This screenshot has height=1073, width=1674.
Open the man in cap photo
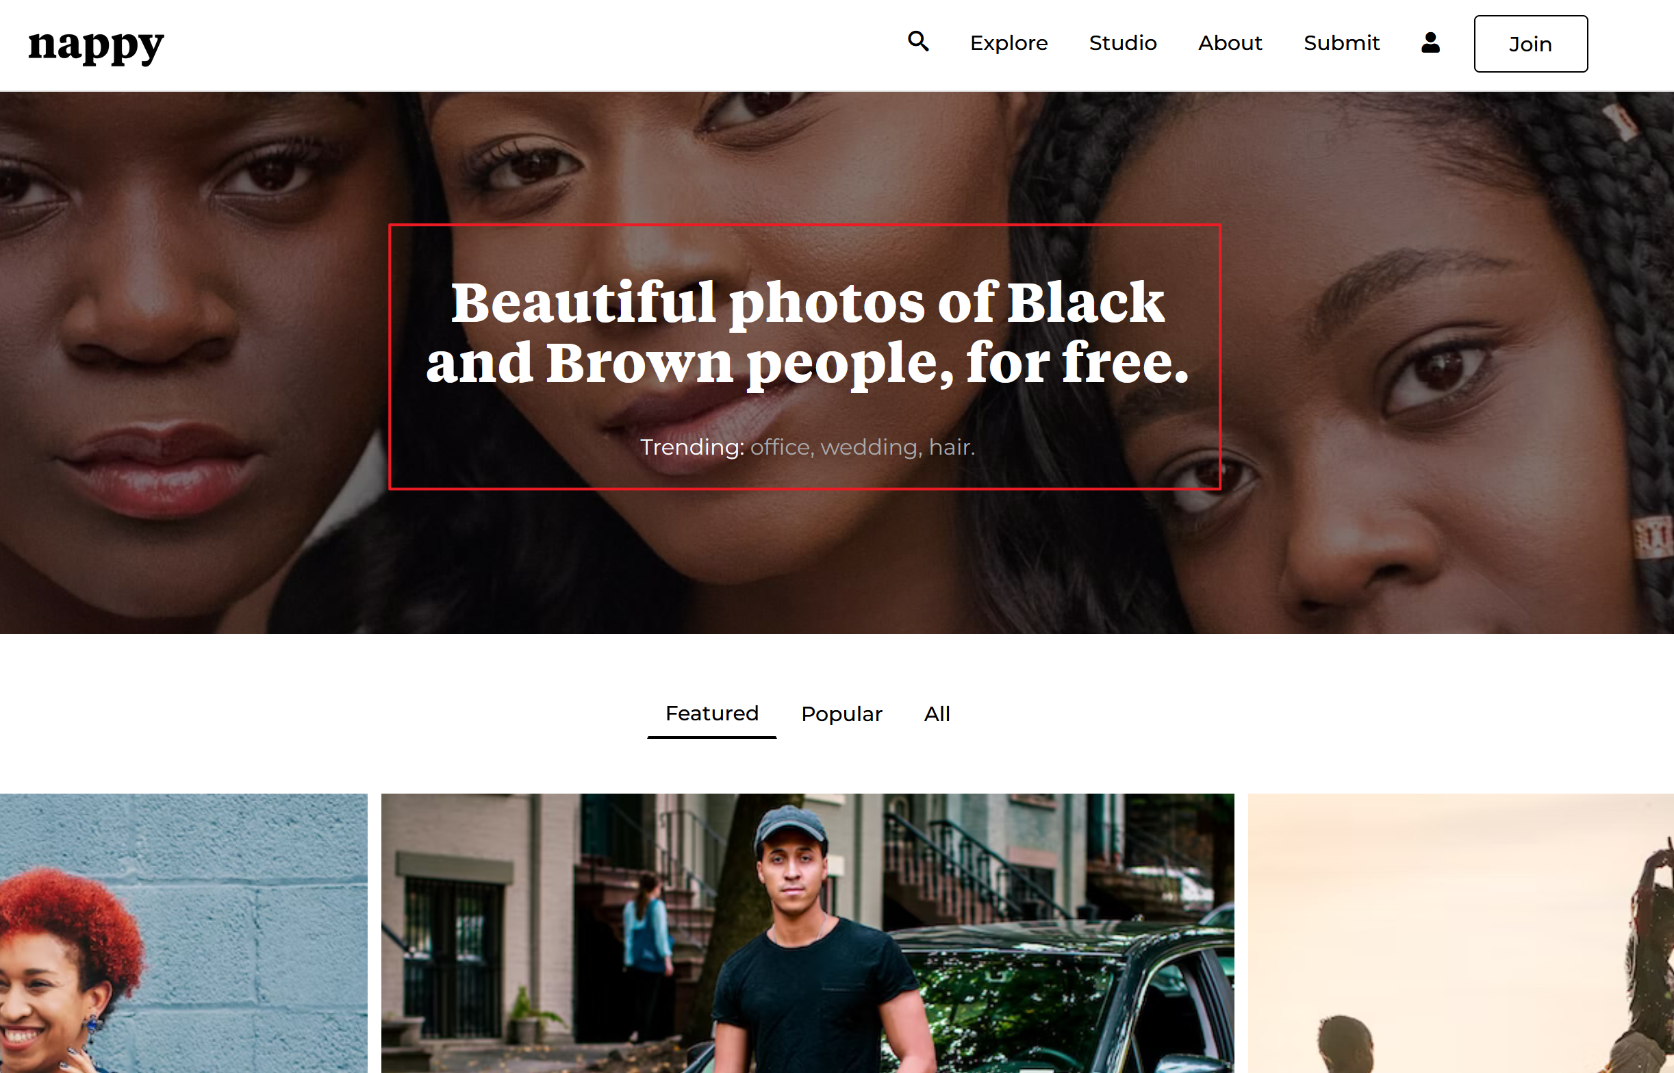point(807,933)
